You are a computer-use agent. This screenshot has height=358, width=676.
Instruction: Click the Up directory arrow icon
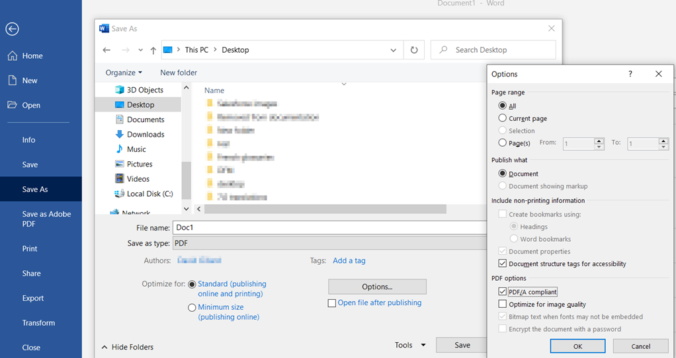[x=153, y=50]
